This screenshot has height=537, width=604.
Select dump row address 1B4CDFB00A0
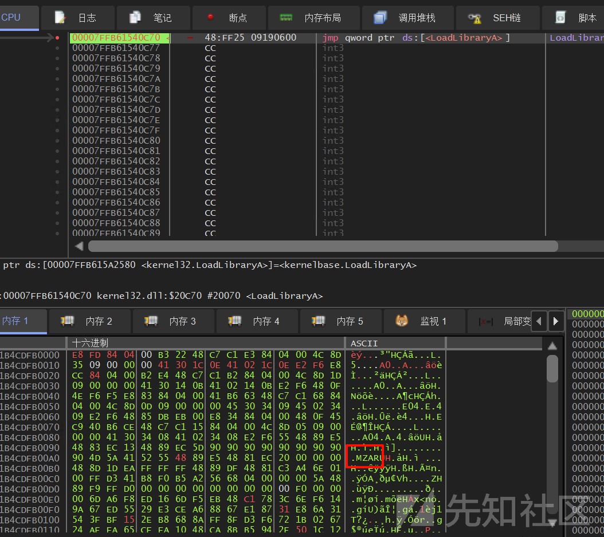coord(30,458)
